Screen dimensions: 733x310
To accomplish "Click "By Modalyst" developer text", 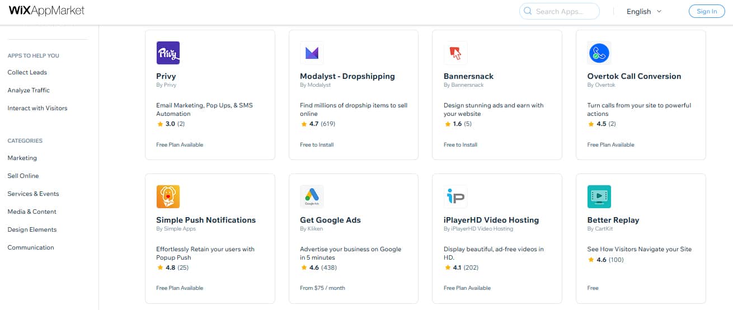I will pos(316,85).
